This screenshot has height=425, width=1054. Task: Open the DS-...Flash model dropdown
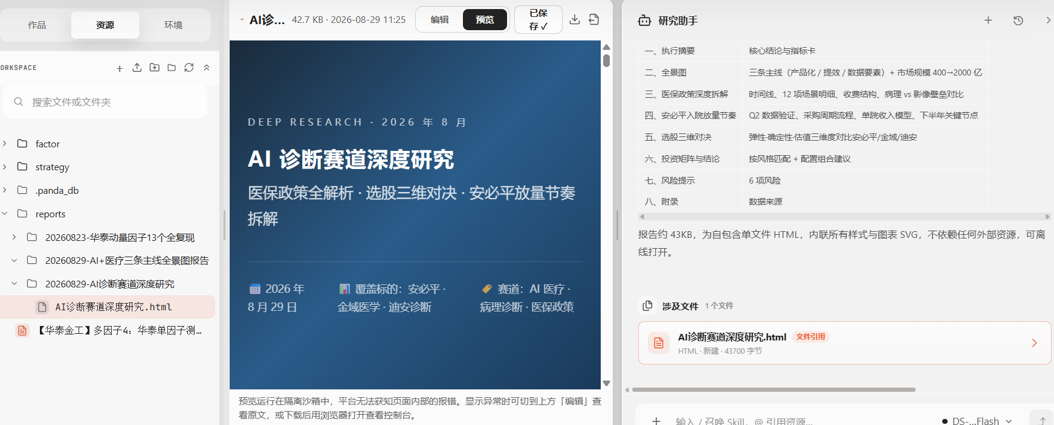click(x=977, y=421)
